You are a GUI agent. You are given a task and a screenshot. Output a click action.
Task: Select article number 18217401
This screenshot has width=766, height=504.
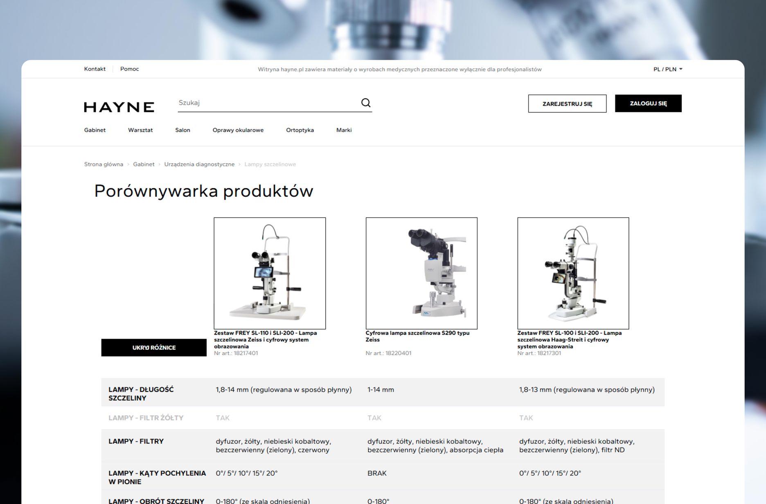(x=236, y=353)
